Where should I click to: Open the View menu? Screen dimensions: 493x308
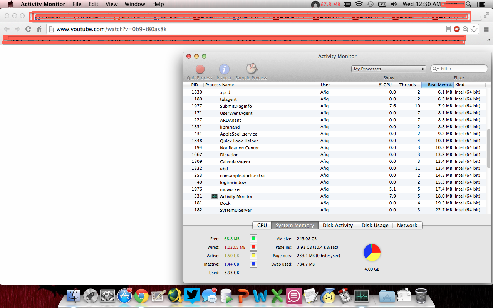[x=111, y=4]
